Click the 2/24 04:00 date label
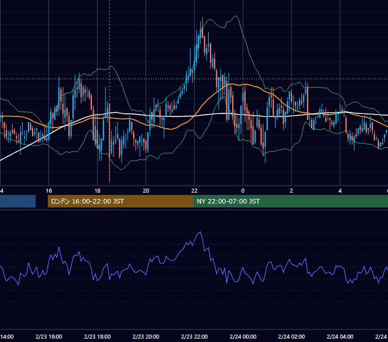This screenshot has width=388, height=342. [339, 336]
